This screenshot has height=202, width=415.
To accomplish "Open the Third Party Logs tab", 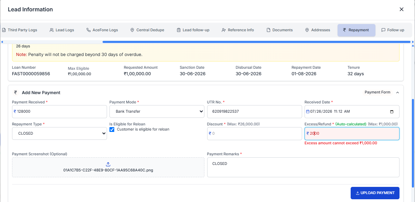I will point(20,30).
